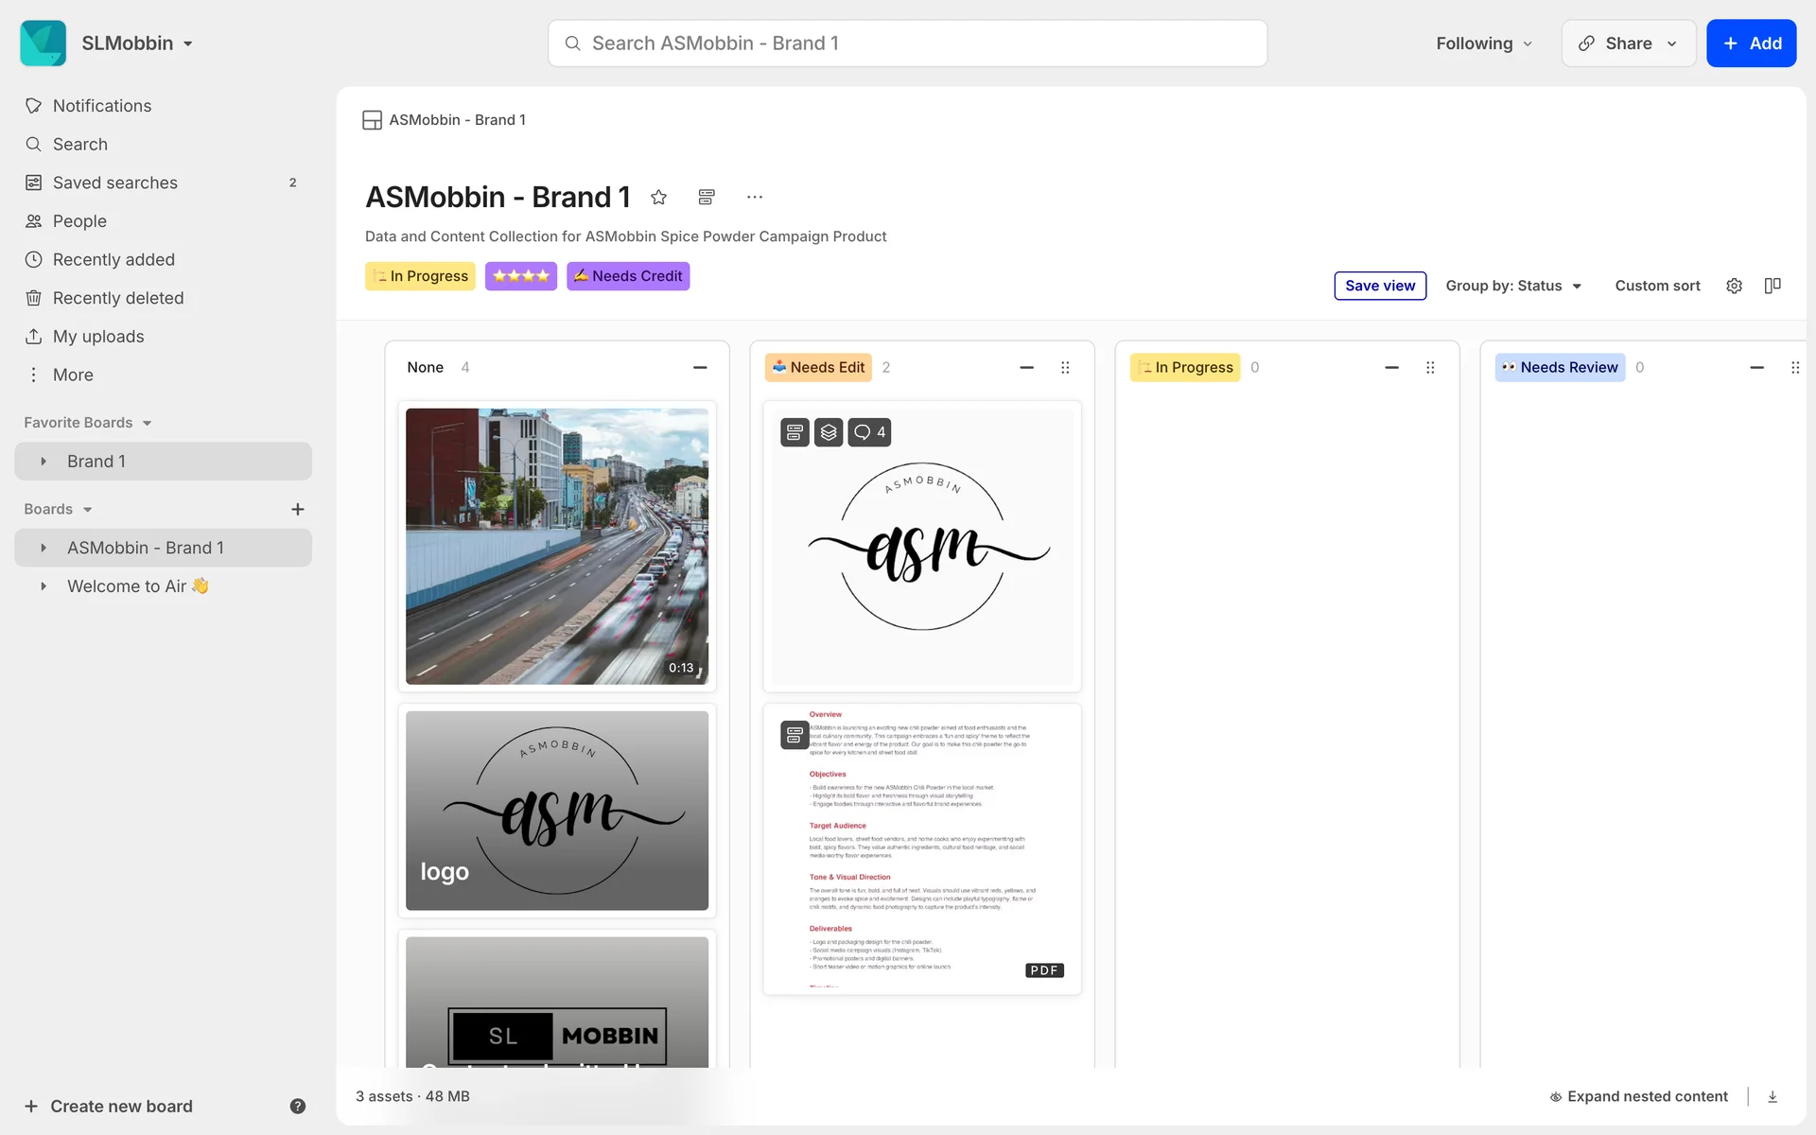Star the ASMobbin - Brand 1 board
This screenshot has height=1135, width=1816.
[659, 197]
